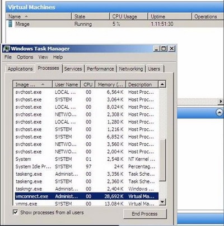The image size is (224, 226).
Task: Select the vmms.exe process
Action: (87, 204)
